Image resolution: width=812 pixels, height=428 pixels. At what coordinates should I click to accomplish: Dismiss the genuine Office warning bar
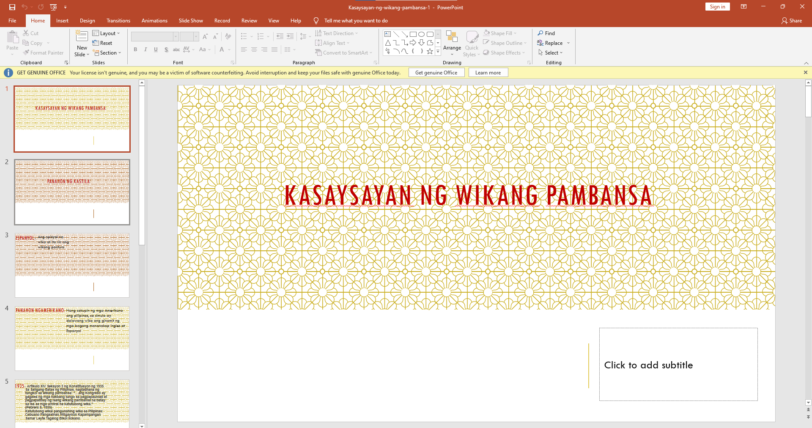click(x=805, y=73)
